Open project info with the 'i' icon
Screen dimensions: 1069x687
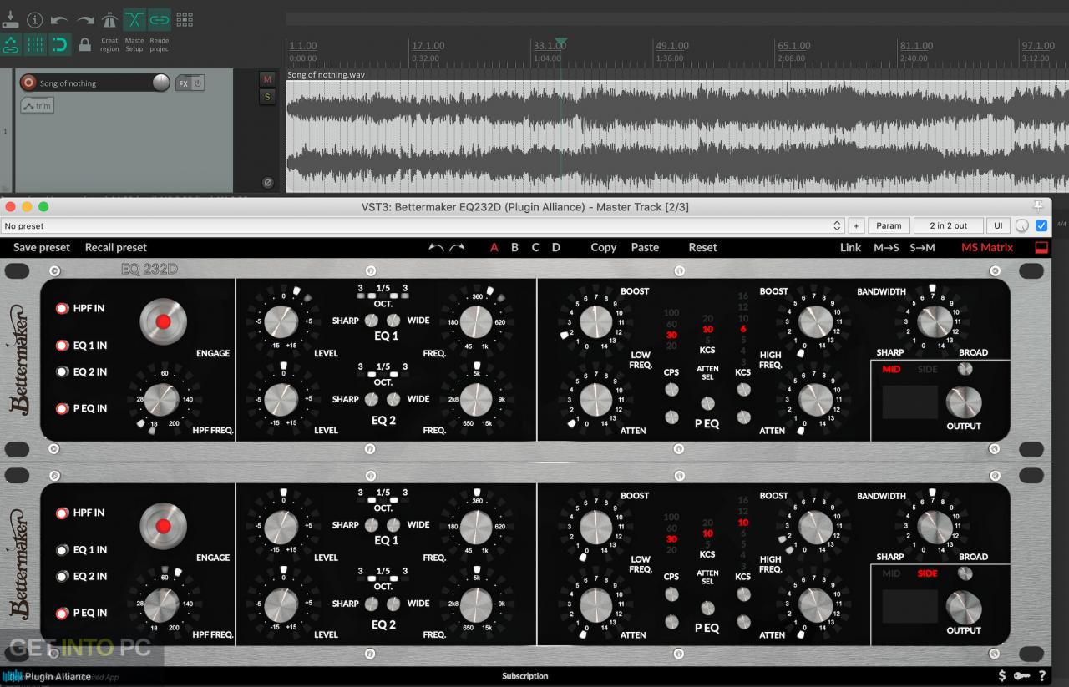[x=34, y=19]
